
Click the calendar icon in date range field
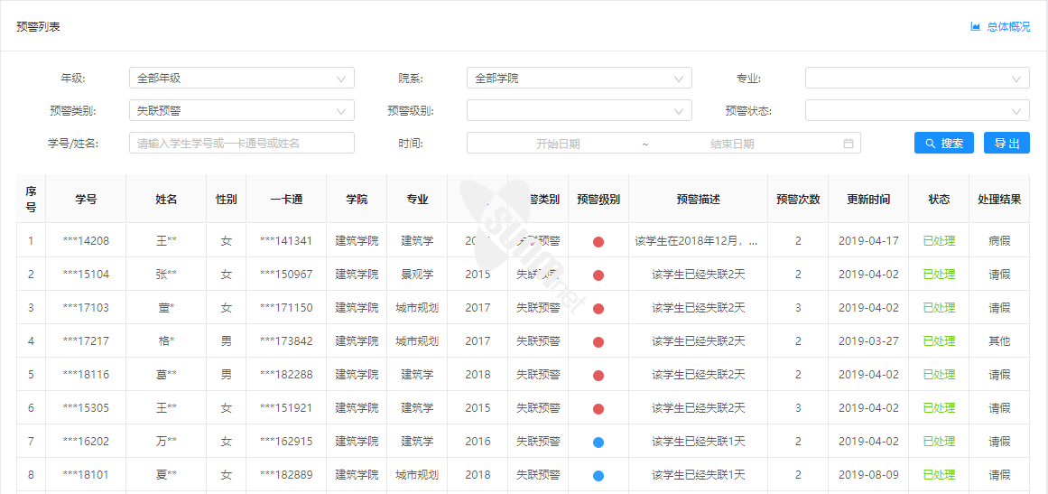(x=848, y=144)
